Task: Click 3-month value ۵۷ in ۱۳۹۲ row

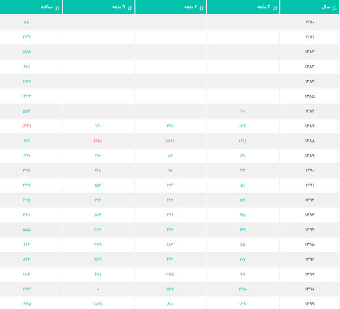Action: pos(243,200)
